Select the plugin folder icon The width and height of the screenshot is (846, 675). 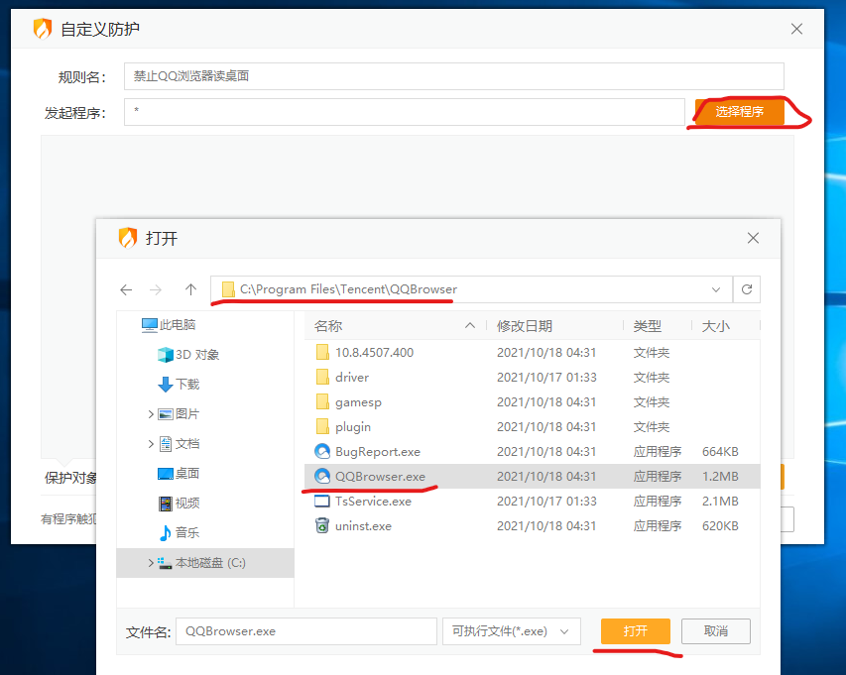pos(322,426)
